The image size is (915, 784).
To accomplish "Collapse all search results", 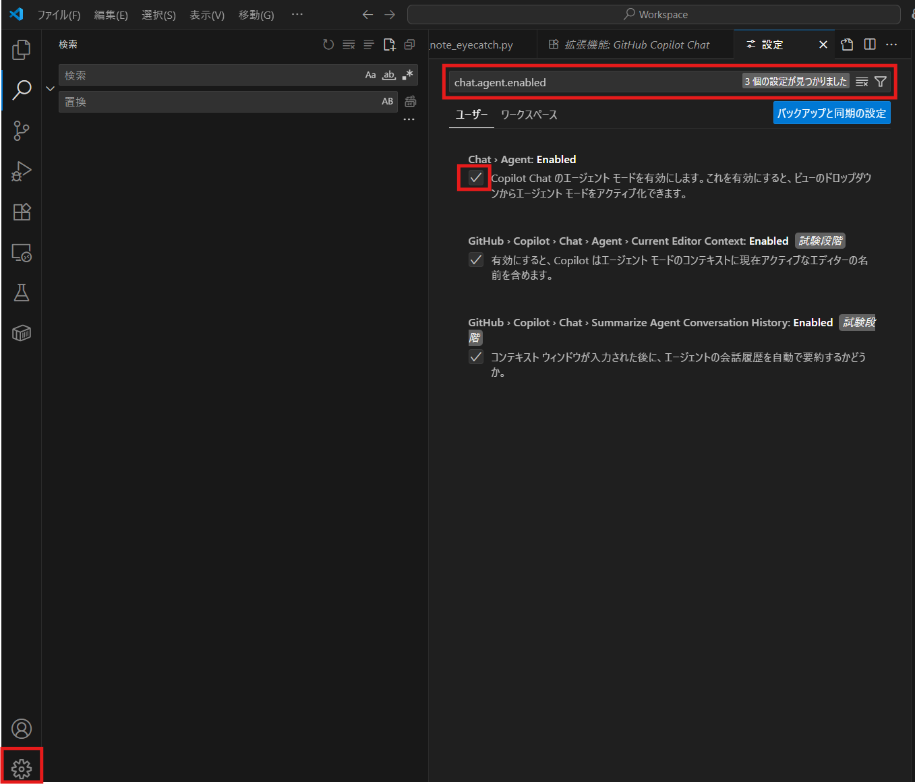I will 409,44.
